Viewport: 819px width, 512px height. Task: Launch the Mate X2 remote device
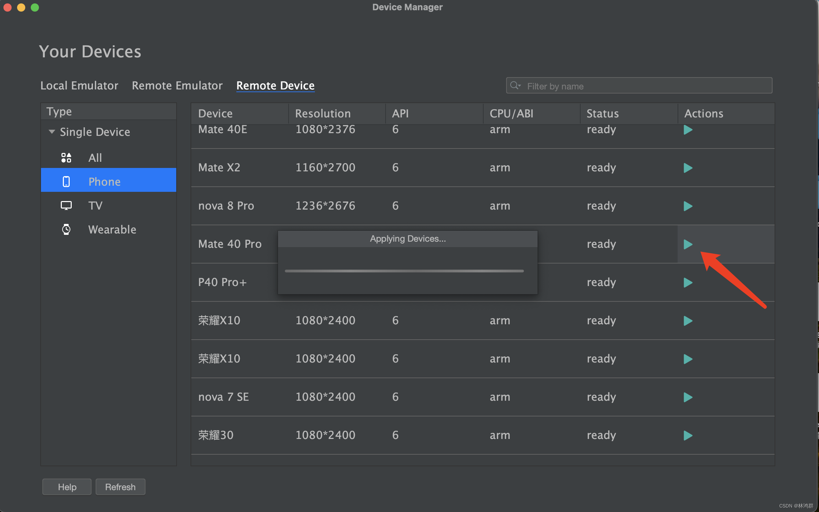point(688,168)
